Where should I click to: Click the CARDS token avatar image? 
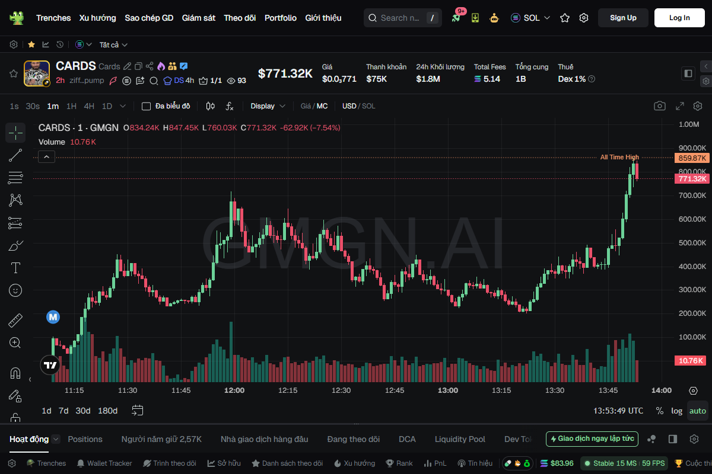[36, 73]
